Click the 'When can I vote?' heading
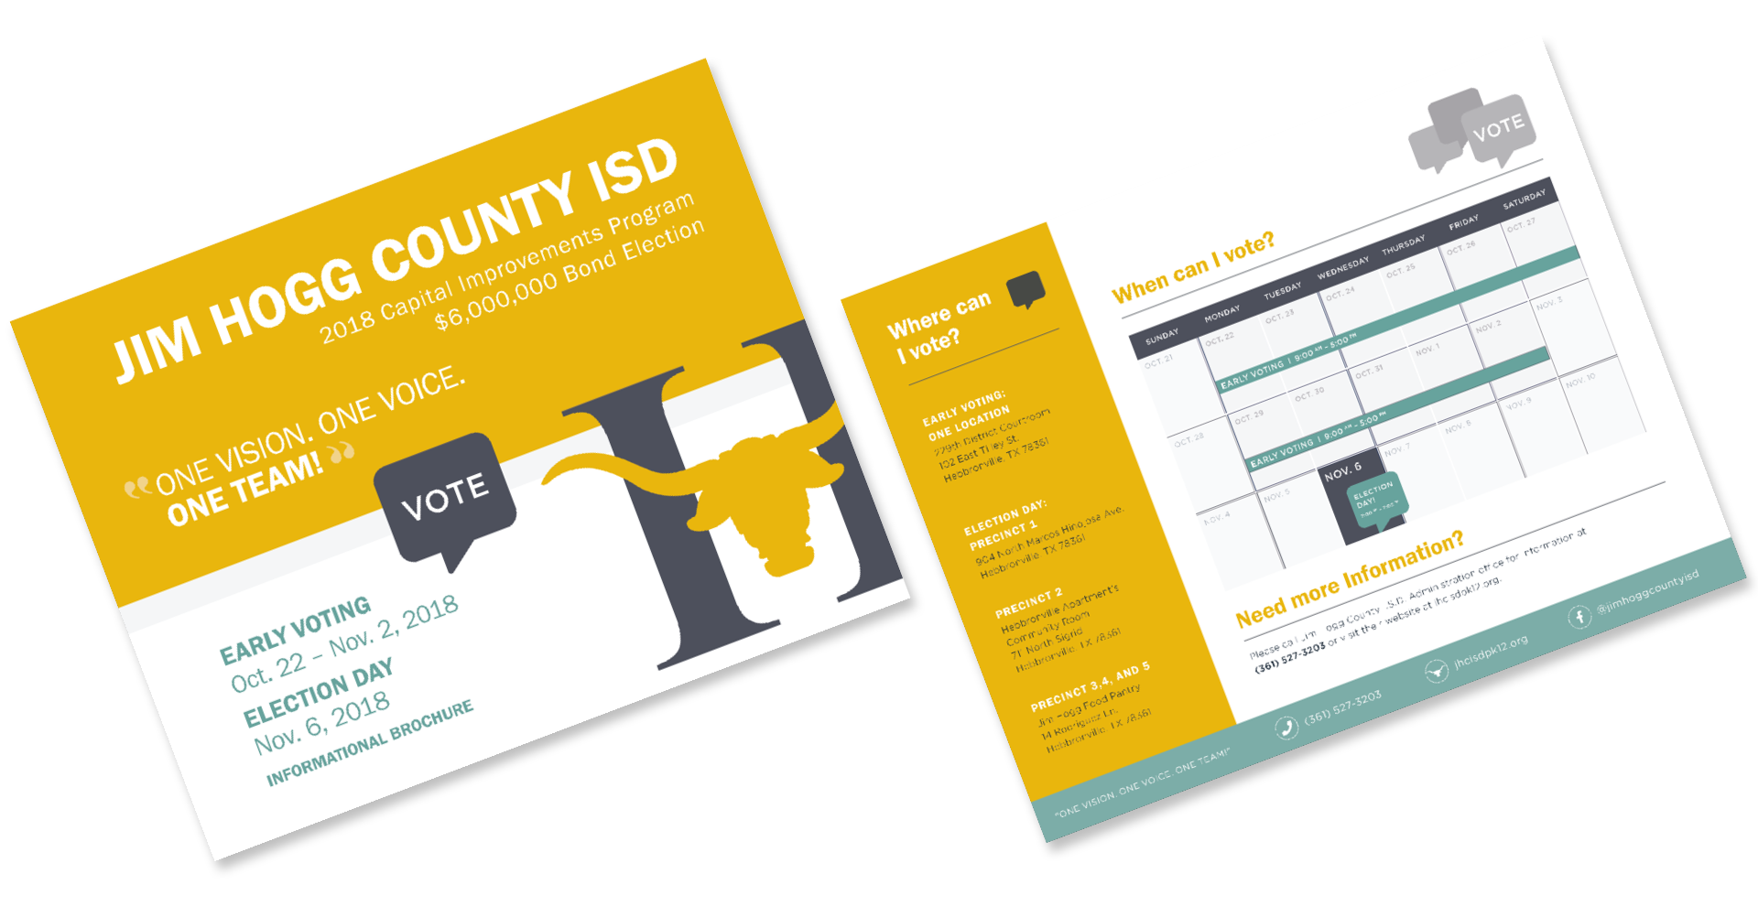The height and width of the screenshot is (906, 1758). tap(1193, 267)
